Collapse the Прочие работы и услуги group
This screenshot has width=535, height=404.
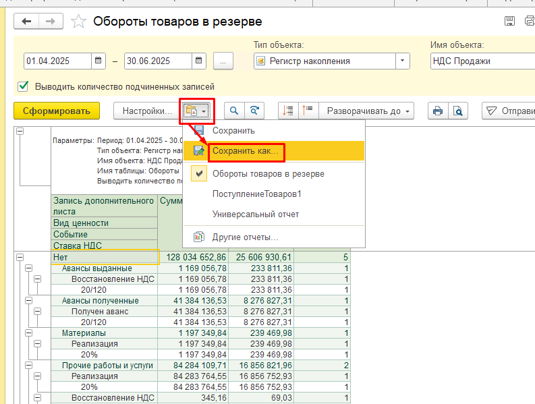point(29,366)
